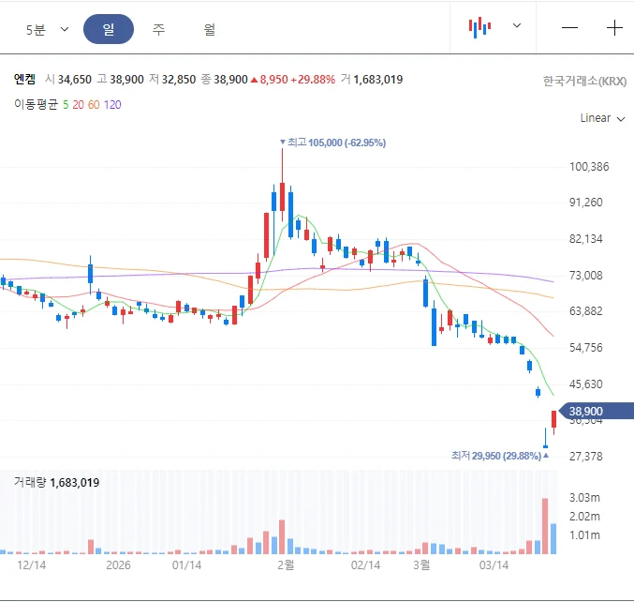Zoom out with the minus icon
The image size is (634, 602).
(569, 27)
